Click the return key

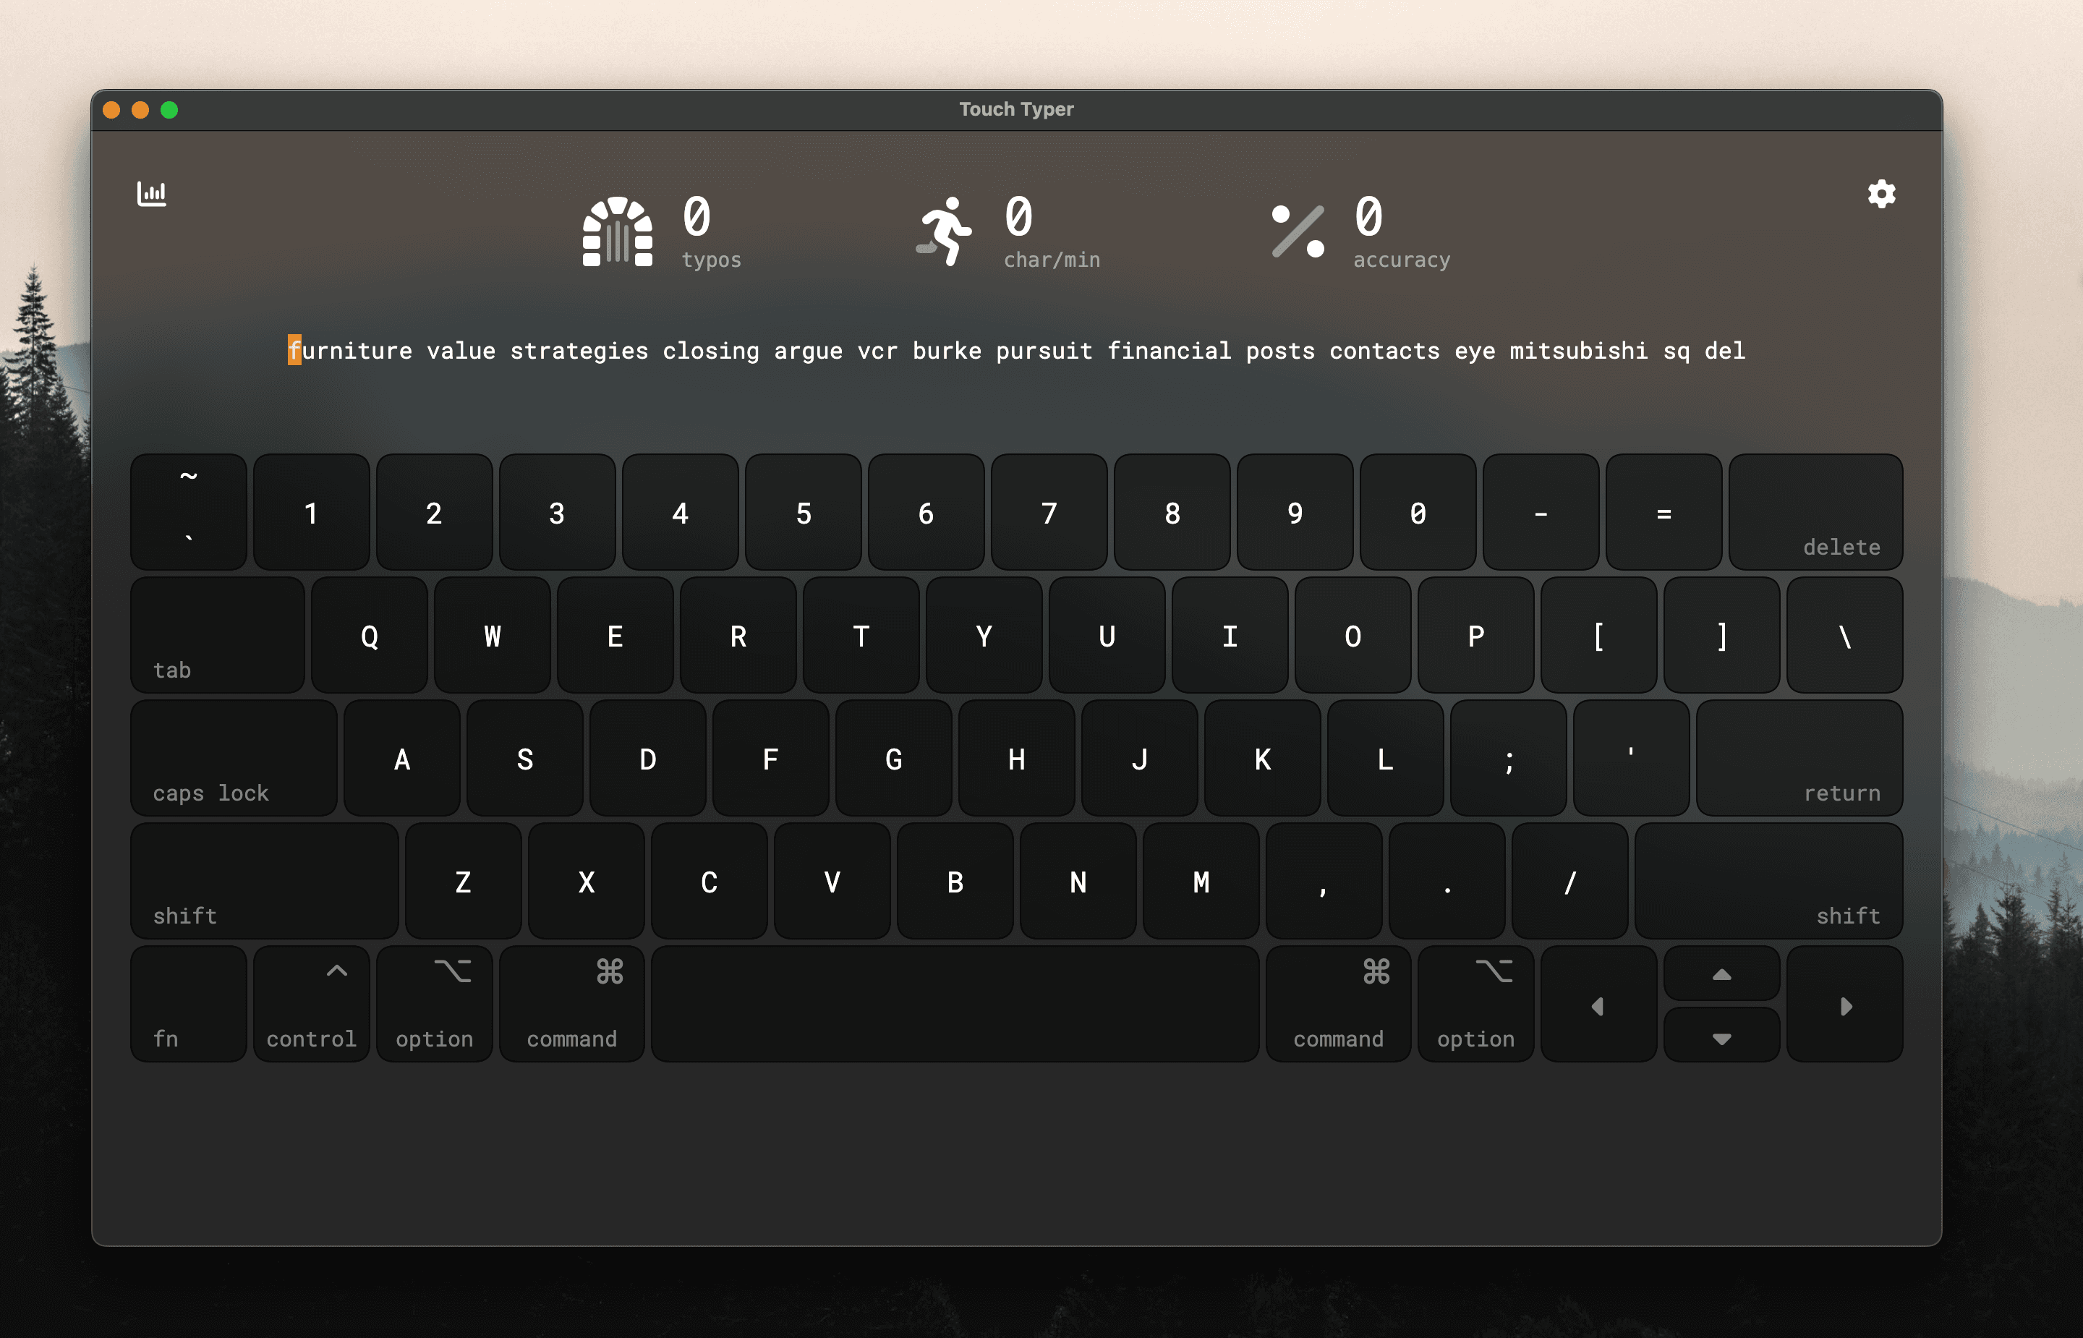point(1799,759)
